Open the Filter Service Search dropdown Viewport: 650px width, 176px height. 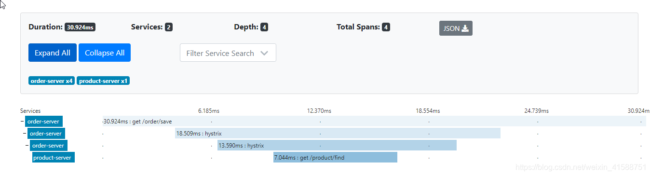[x=228, y=53]
